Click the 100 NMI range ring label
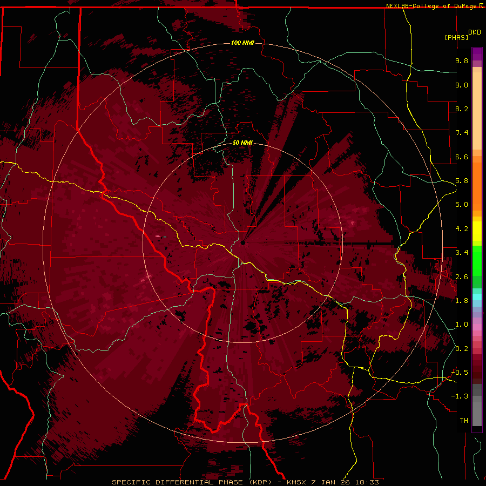This screenshot has height=486, width=486. [242, 43]
